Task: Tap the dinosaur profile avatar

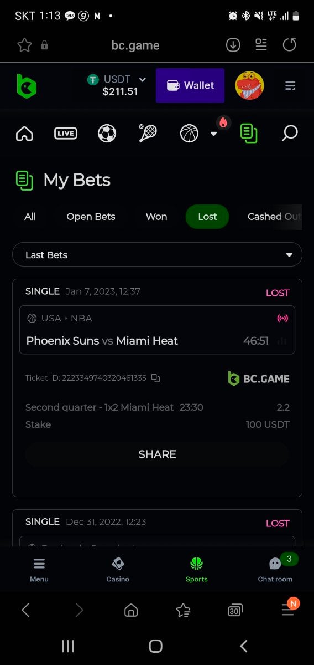Action: (249, 85)
